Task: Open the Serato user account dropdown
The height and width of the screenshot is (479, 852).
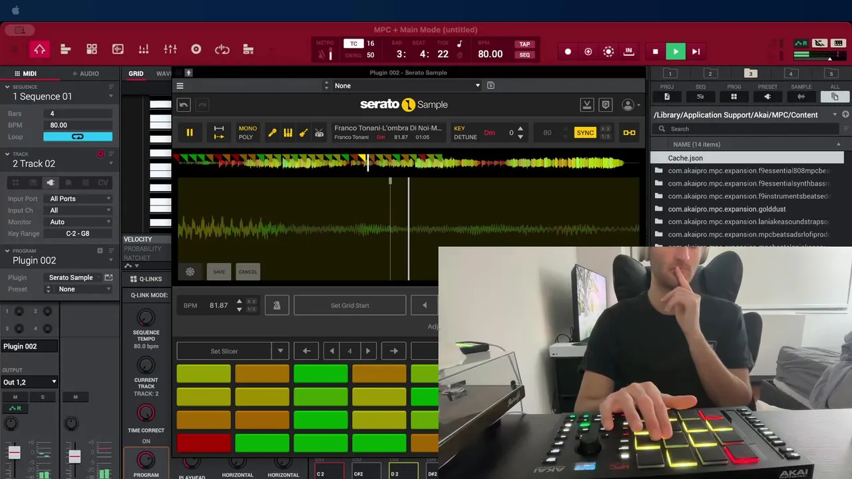Action: click(x=630, y=105)
